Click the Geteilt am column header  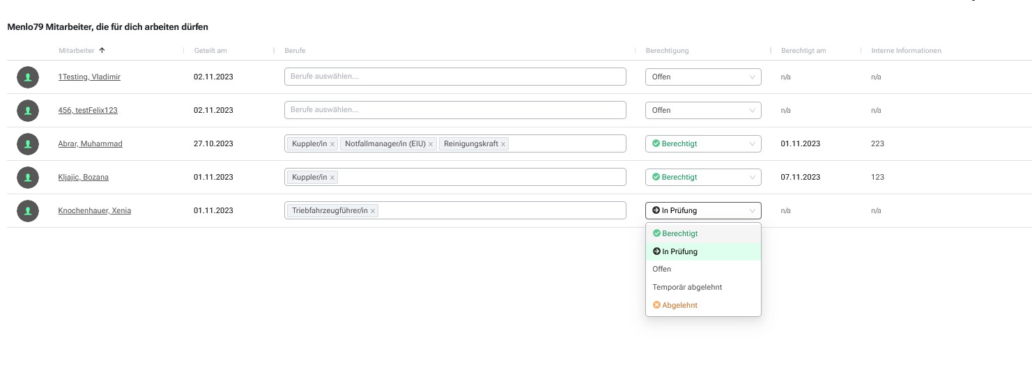point(210,51)
